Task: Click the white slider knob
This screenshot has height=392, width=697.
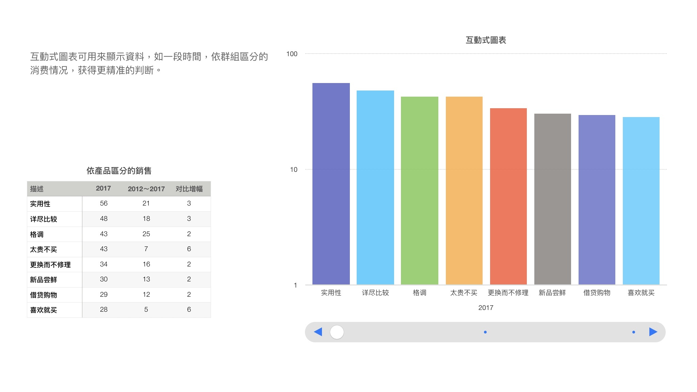Action: [x=337, y=332]
